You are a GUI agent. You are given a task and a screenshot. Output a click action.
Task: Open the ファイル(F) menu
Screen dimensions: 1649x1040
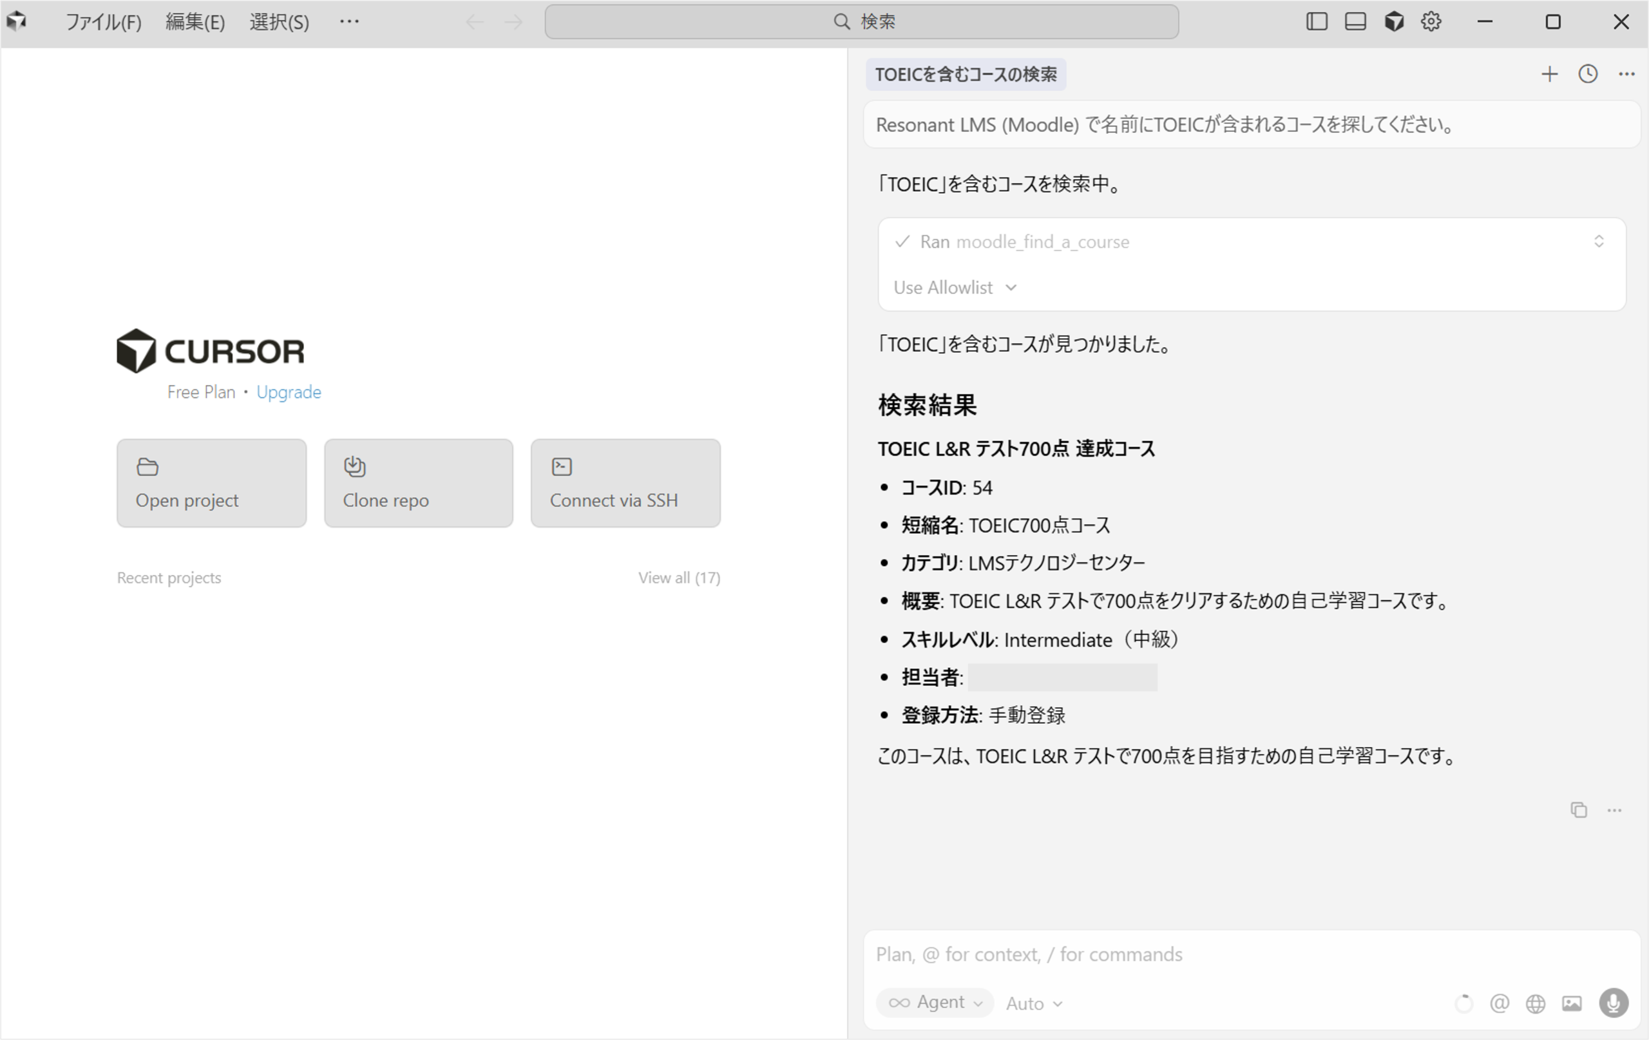(x=104, y=22)
